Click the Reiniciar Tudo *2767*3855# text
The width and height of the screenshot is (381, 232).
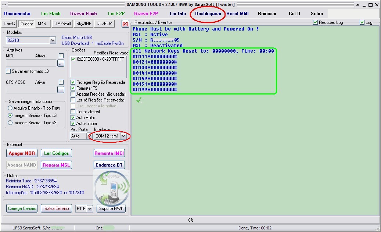[x=31, y=181]
